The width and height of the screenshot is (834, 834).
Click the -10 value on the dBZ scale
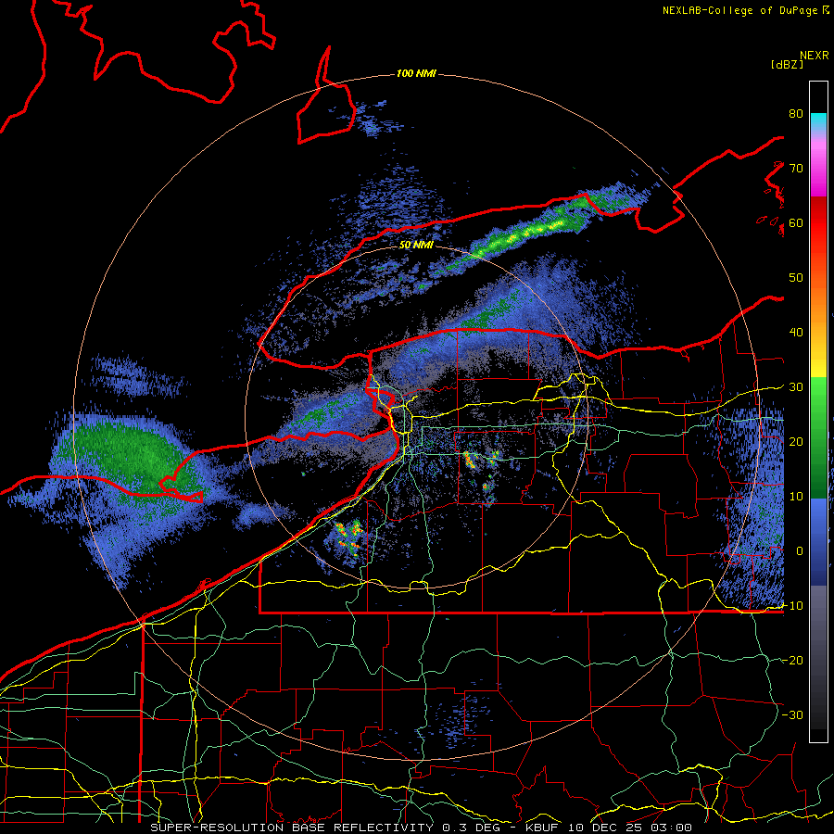coord(793,606)
